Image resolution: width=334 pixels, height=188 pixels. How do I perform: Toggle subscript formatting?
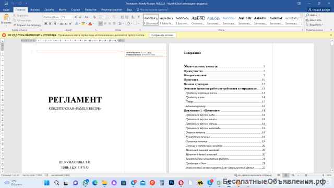(66, 23)
